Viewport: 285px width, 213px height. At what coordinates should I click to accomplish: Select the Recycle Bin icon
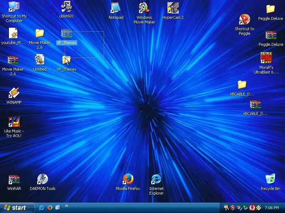[270, 179]
